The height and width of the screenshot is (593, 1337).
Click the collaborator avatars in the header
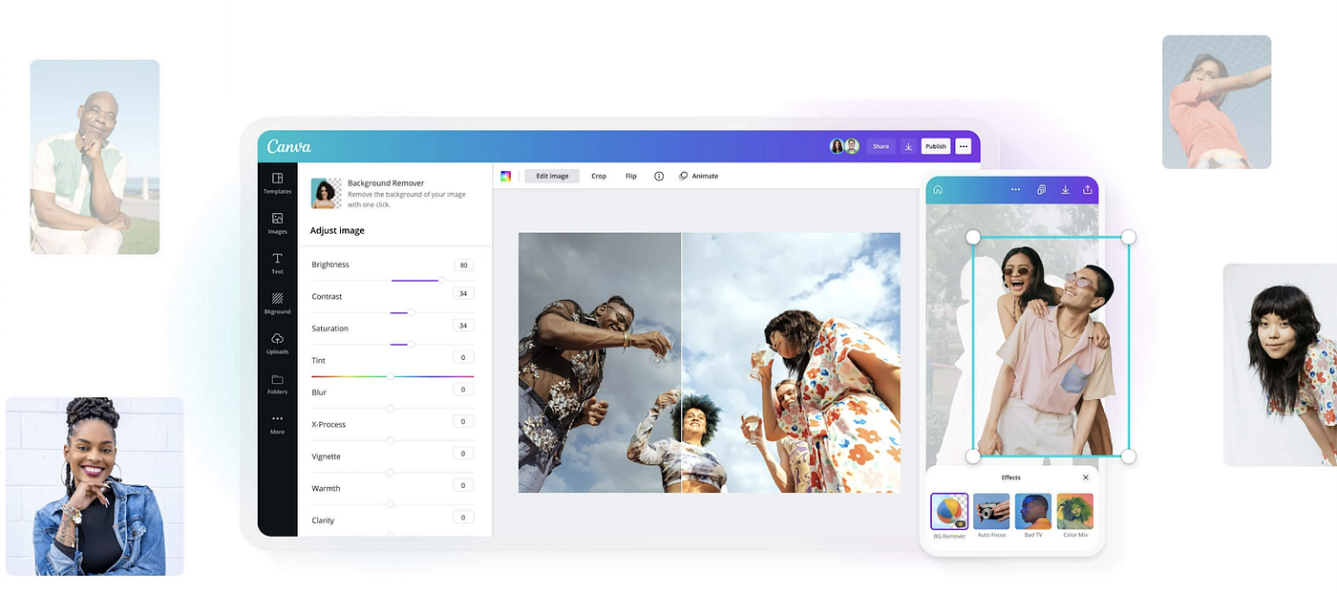(x=844, y=146)
